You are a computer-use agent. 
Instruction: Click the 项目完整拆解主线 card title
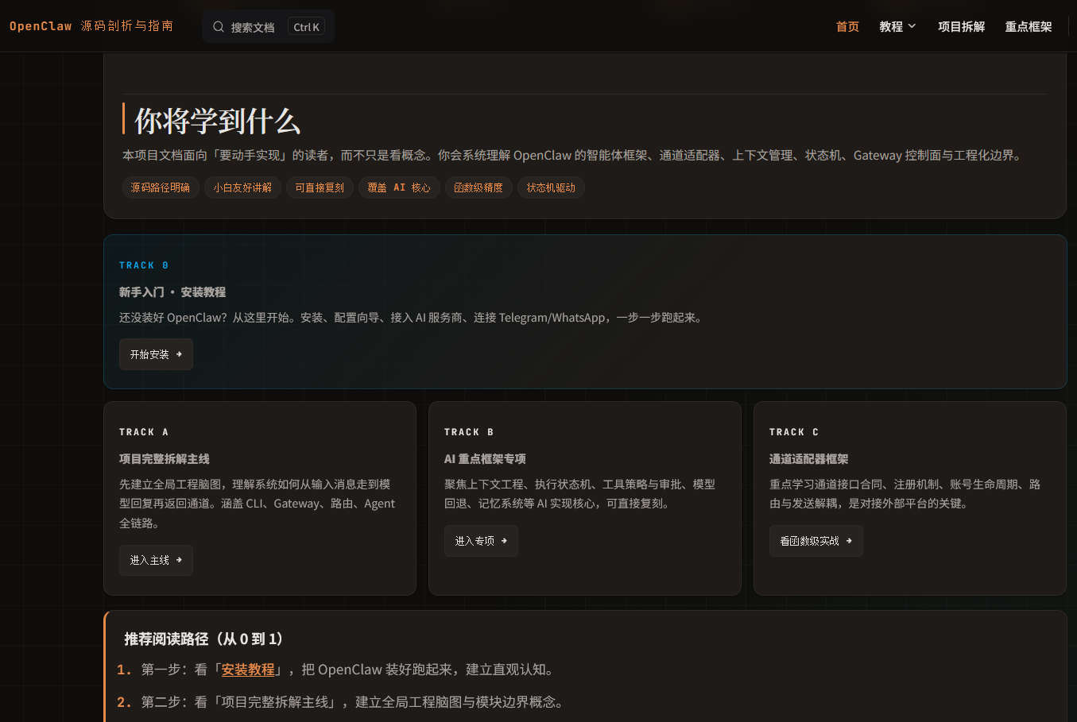tap(165, 459)
